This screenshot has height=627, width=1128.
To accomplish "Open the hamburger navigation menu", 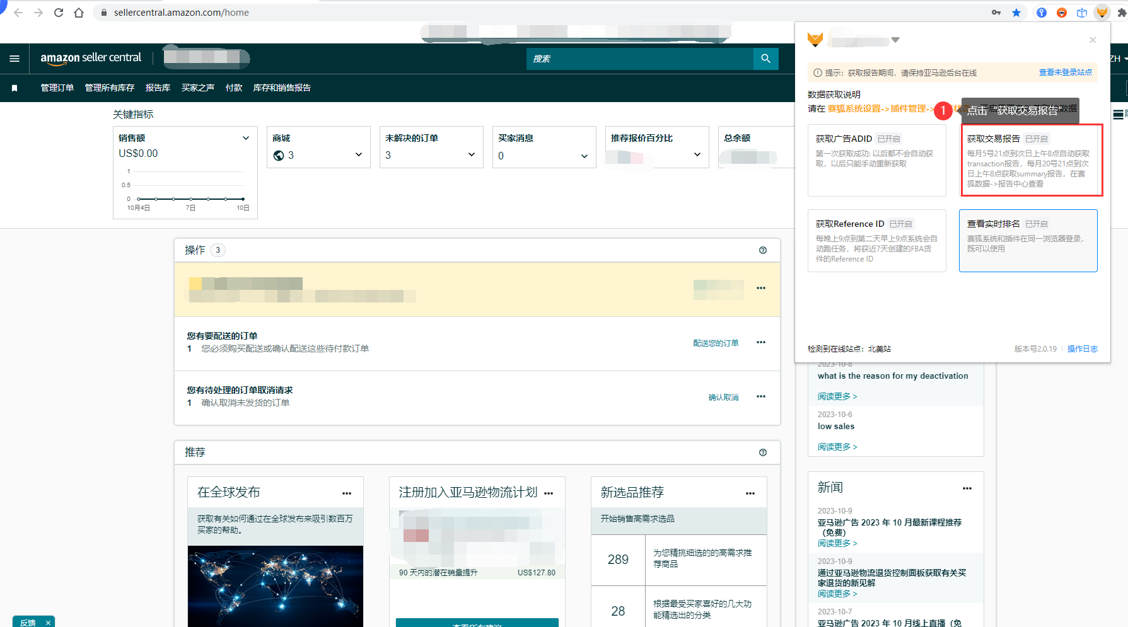I will point(15,59).
